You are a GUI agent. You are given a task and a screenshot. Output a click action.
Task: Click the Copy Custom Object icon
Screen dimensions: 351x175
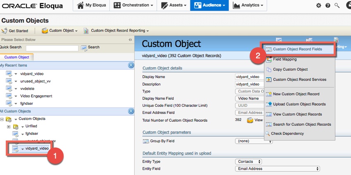(x=269, y=70)
